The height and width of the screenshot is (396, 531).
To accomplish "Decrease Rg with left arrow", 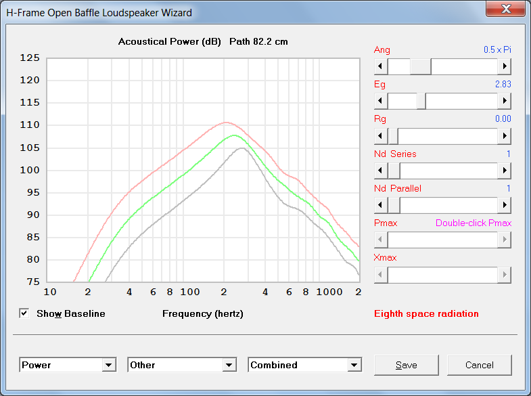I will [381, 136].
